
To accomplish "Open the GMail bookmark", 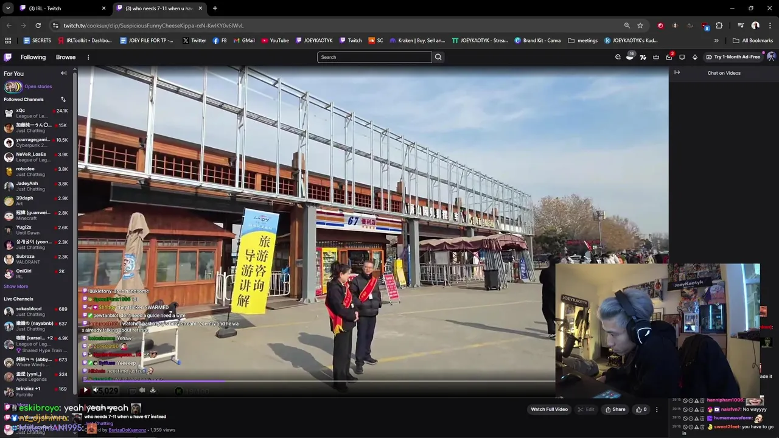I will tap(244, 41).
